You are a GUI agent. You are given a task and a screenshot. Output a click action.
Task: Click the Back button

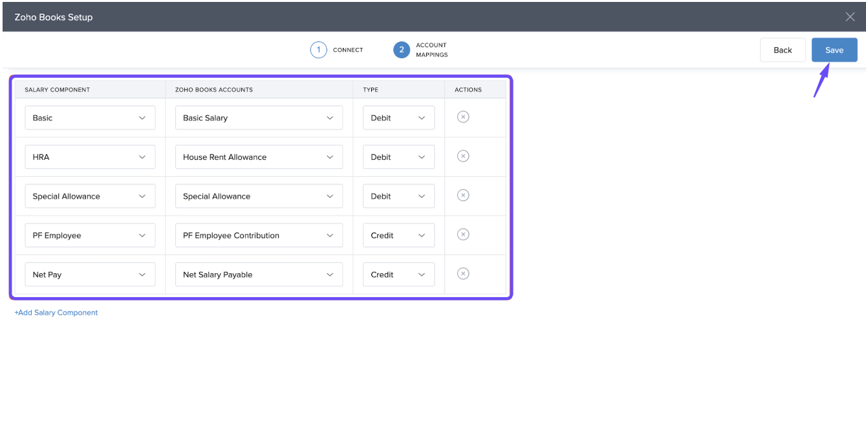tap(783, 50)
